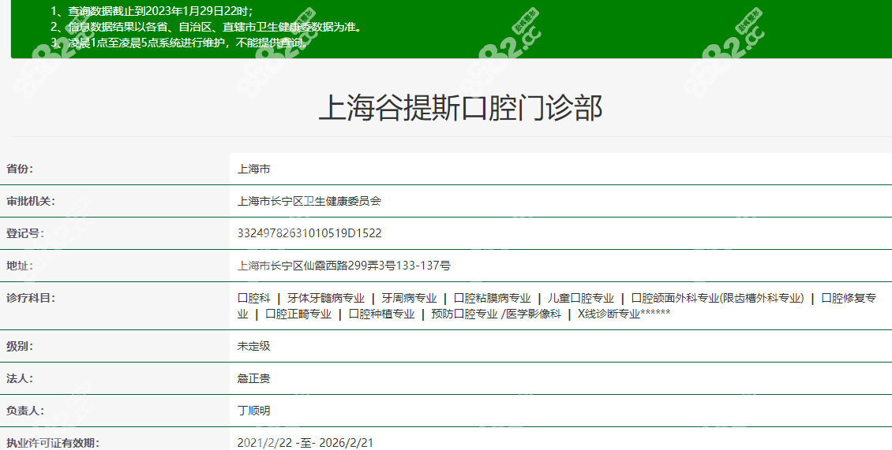
Task: Click notice about 凌晨1点至凌晨5点系统维护
Action: coord(179,43)
